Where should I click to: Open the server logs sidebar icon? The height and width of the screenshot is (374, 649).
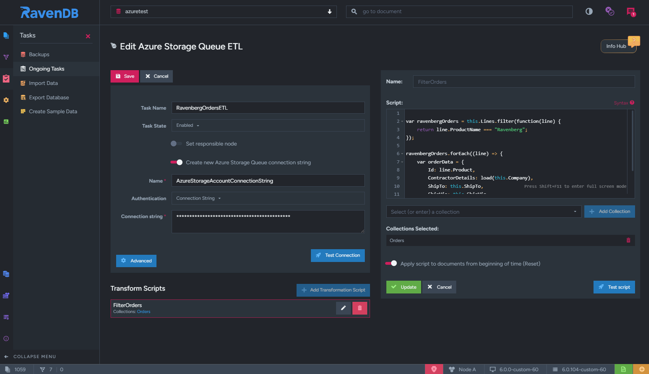(6, 317)
